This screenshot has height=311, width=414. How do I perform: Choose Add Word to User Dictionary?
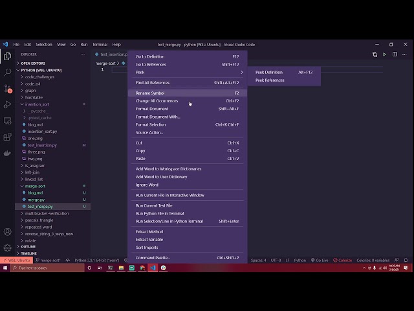pyautogui.click(x=187, y=177)
